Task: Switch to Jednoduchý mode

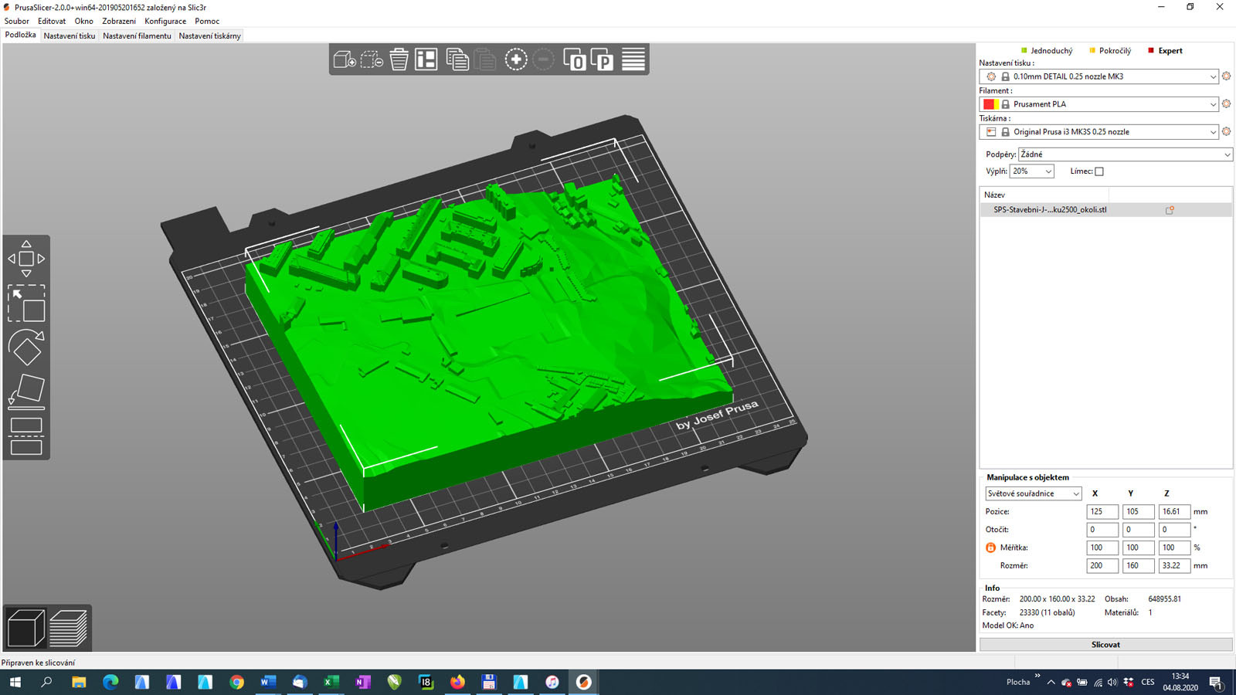Action: (1051, 51)
